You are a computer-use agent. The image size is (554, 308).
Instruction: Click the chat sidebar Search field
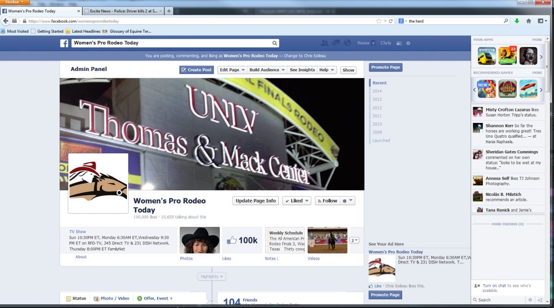point(499,300)
